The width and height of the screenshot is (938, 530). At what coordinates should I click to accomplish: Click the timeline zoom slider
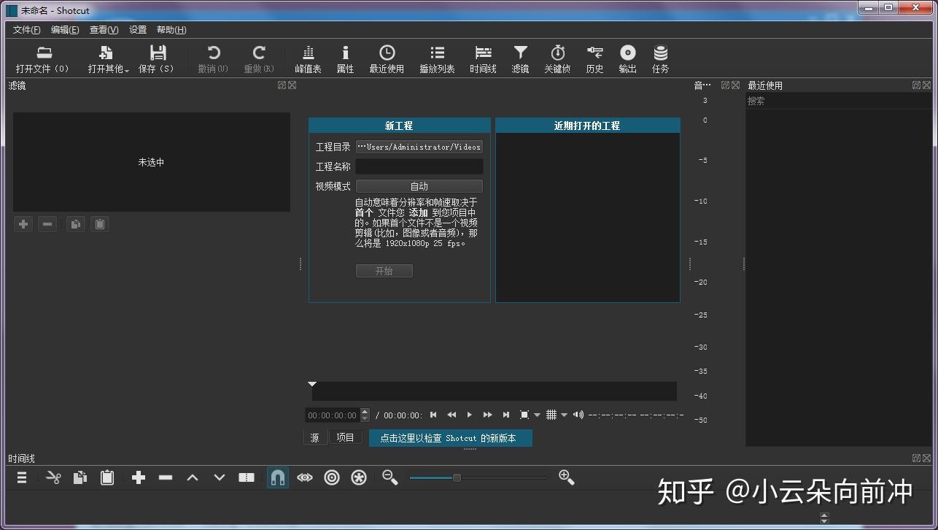[x=478, y=477]
